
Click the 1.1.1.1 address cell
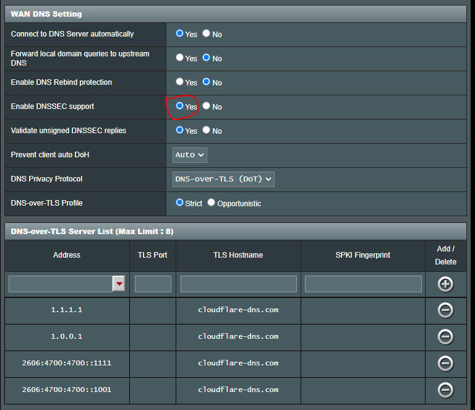67,310
